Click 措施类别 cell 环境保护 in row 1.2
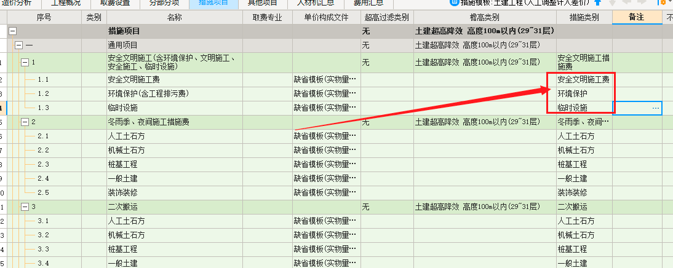The width and height of the screenshot is (673, 268). coord(584,94)
